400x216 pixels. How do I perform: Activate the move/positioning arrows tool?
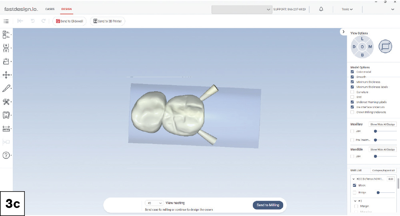(6, 75)
